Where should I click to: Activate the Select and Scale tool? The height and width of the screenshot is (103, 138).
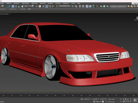(x=19, y=6)
